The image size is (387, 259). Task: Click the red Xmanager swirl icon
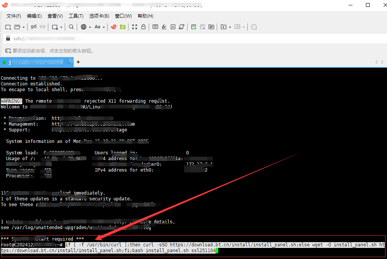pyautogui.click(x=114, y=27)
